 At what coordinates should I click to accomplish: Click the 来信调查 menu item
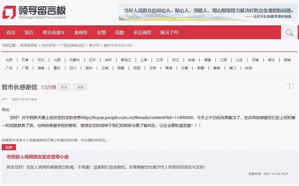point(142,32)
